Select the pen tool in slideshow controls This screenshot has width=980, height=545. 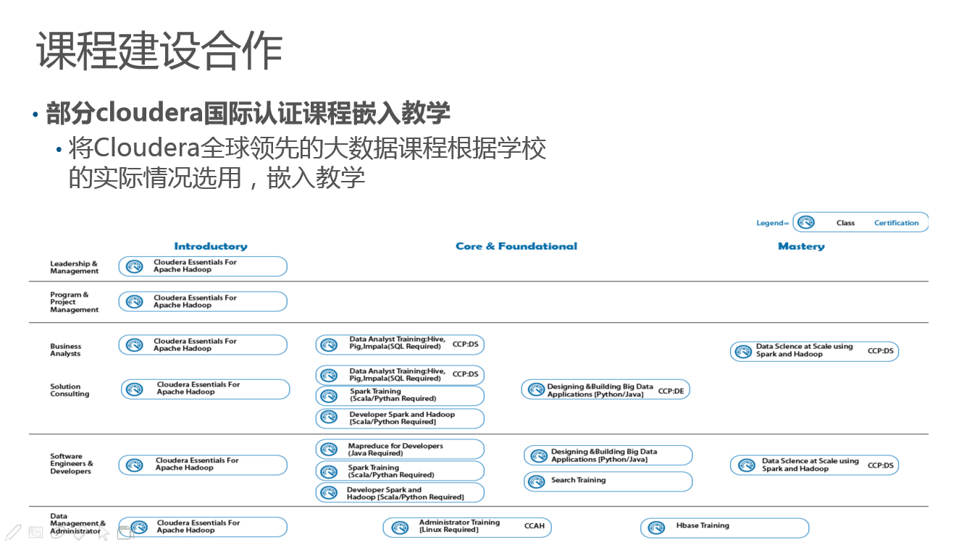[14, 532]
